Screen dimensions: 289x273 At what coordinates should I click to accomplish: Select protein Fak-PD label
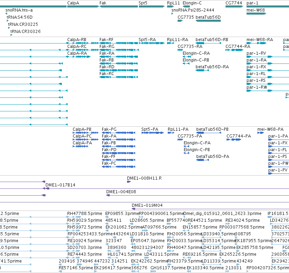tap(109, 150)
